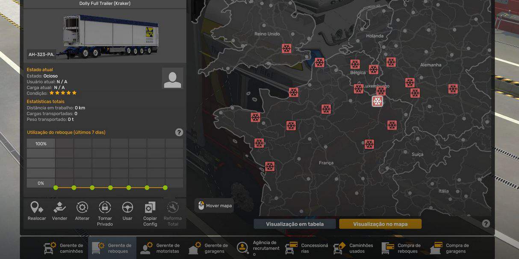519x259 pixels.
Task: Open Caminhões usados
Action: [x=354, y=248]
